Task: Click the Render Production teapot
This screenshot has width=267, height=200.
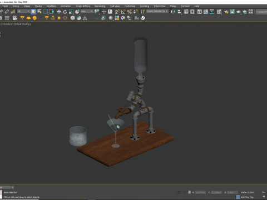Action: [239, 12]
